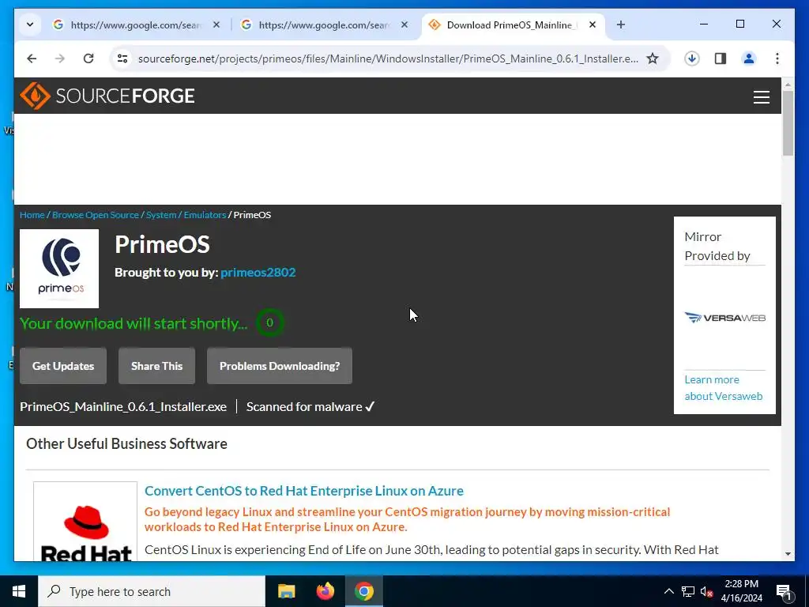Open the notification center icon

784,591
